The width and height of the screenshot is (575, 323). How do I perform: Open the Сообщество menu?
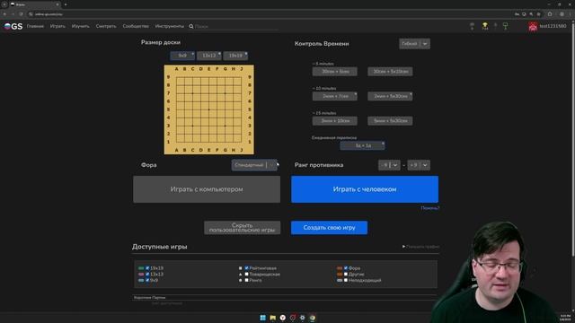point(136,26)
